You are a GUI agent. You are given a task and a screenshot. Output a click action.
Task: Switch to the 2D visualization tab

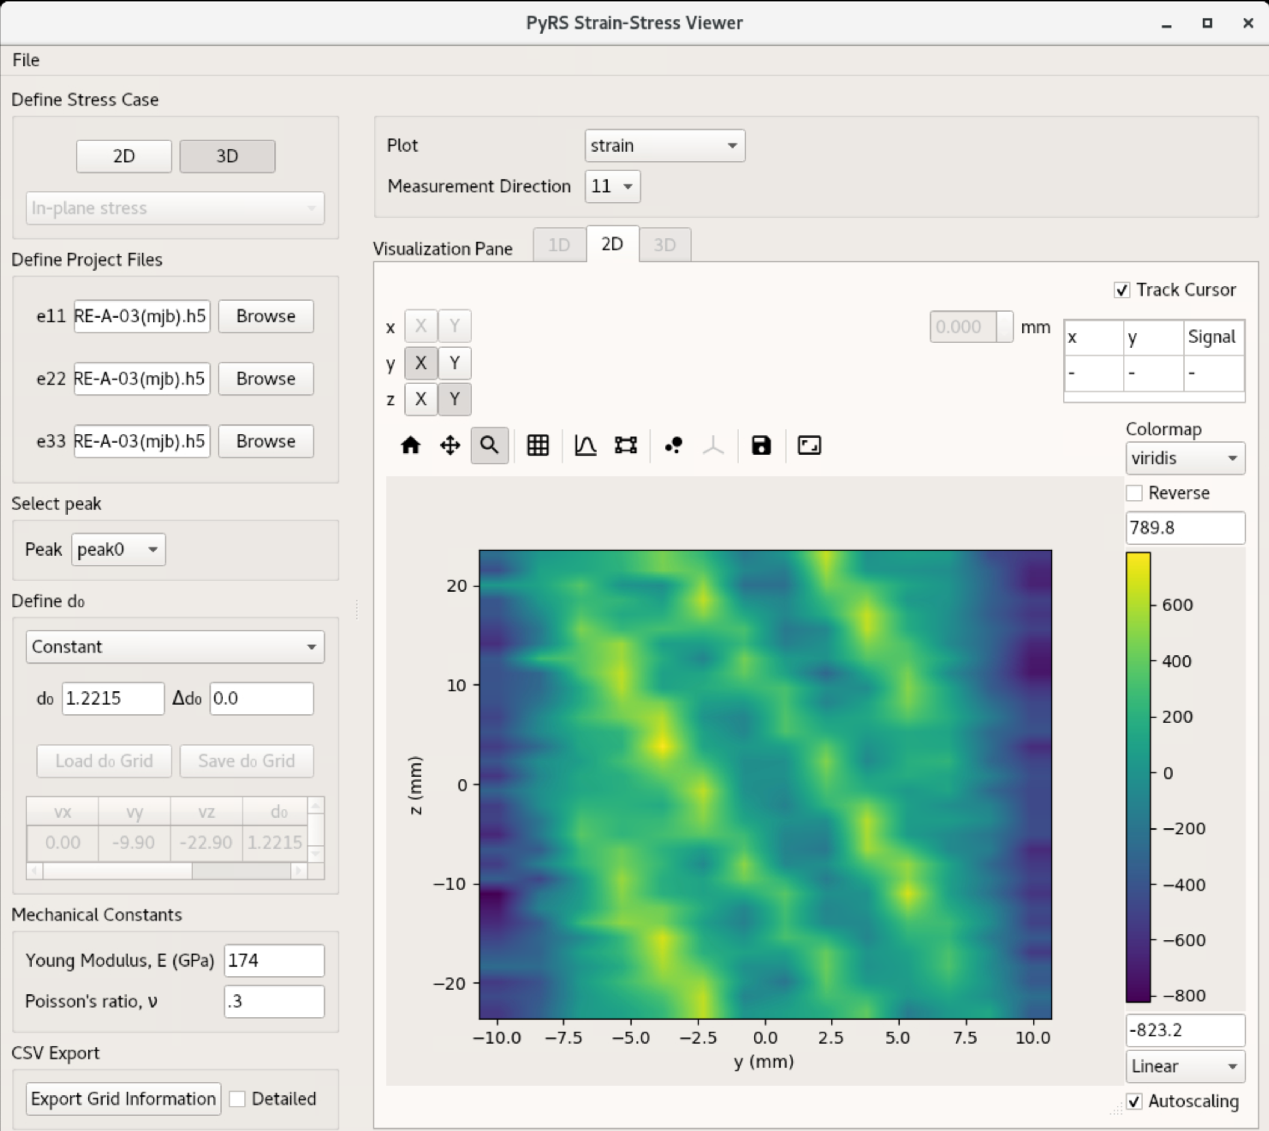coord(612,244)
